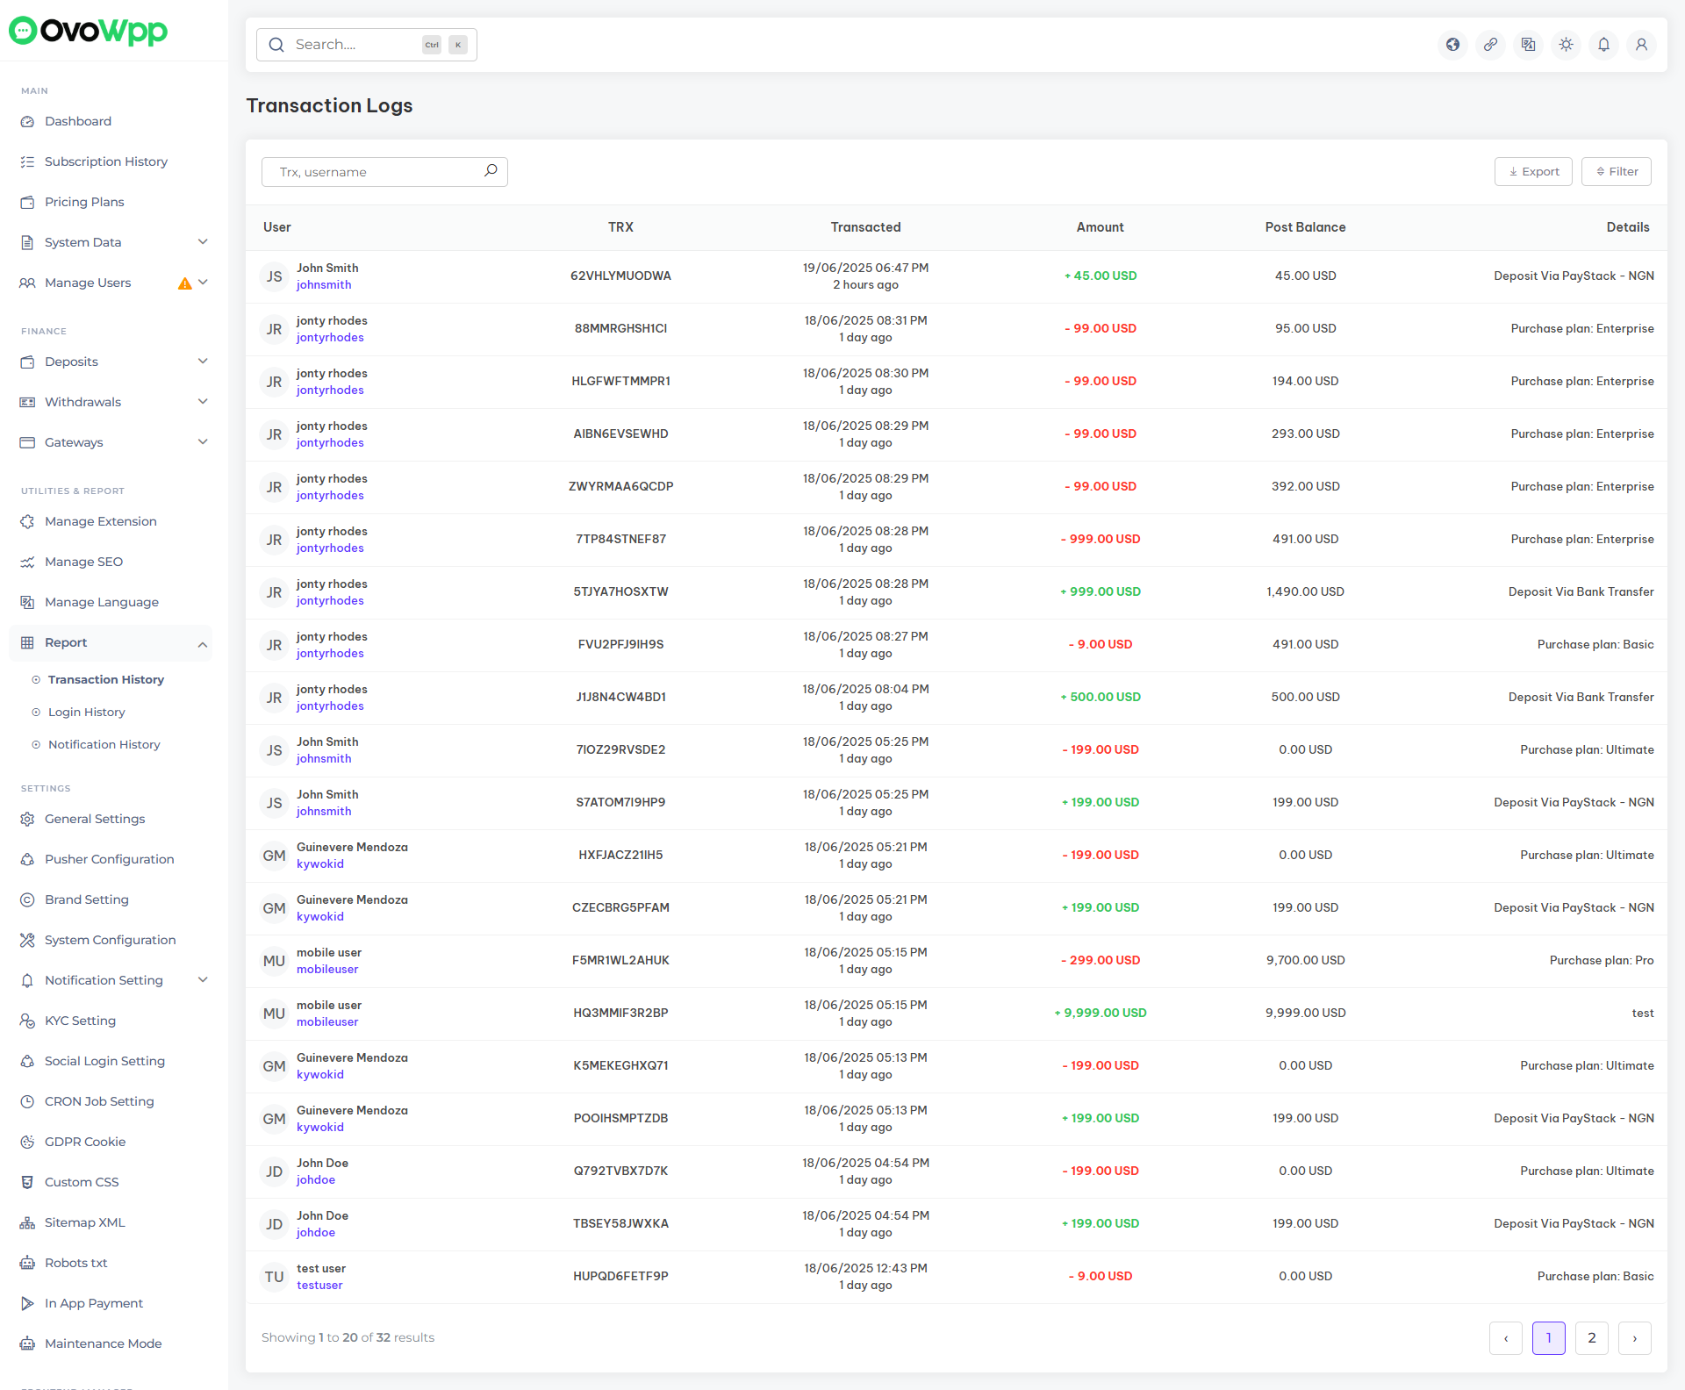The width and height of the screenshot is (1685, 1390).
Task: Open the user profile icon
Action: pos(1642,45)
